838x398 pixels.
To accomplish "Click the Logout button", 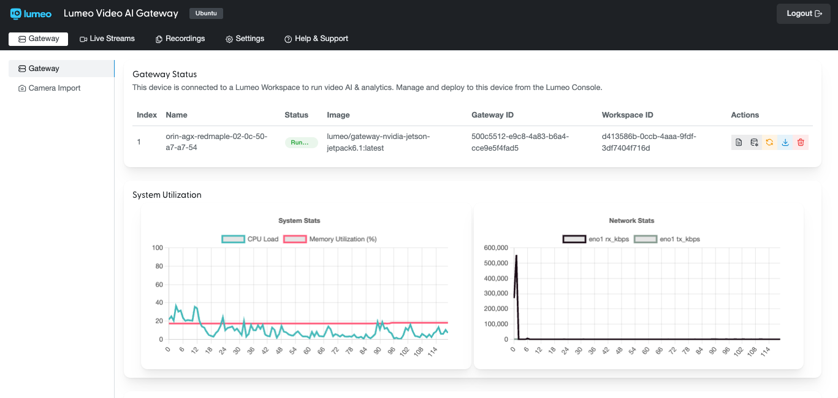I will coord(804,13).
